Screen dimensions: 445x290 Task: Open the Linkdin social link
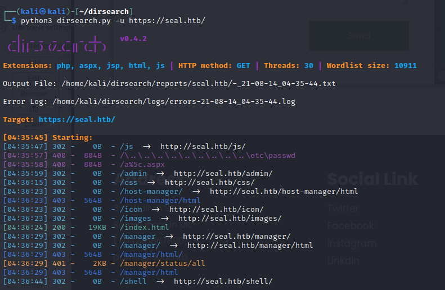tap(343, 261)
